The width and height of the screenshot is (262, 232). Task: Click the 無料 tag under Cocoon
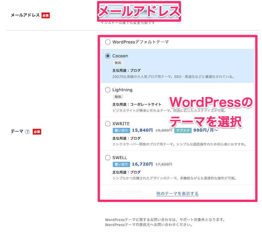[x=118, y=63]
